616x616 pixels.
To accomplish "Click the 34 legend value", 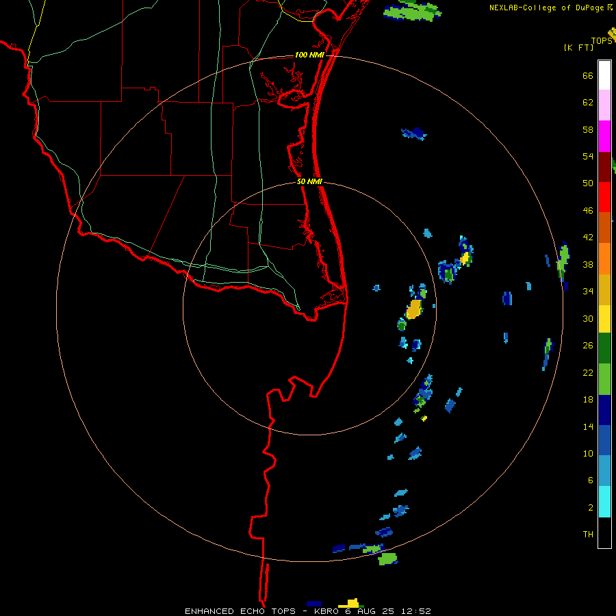I will tap(588, 292).
